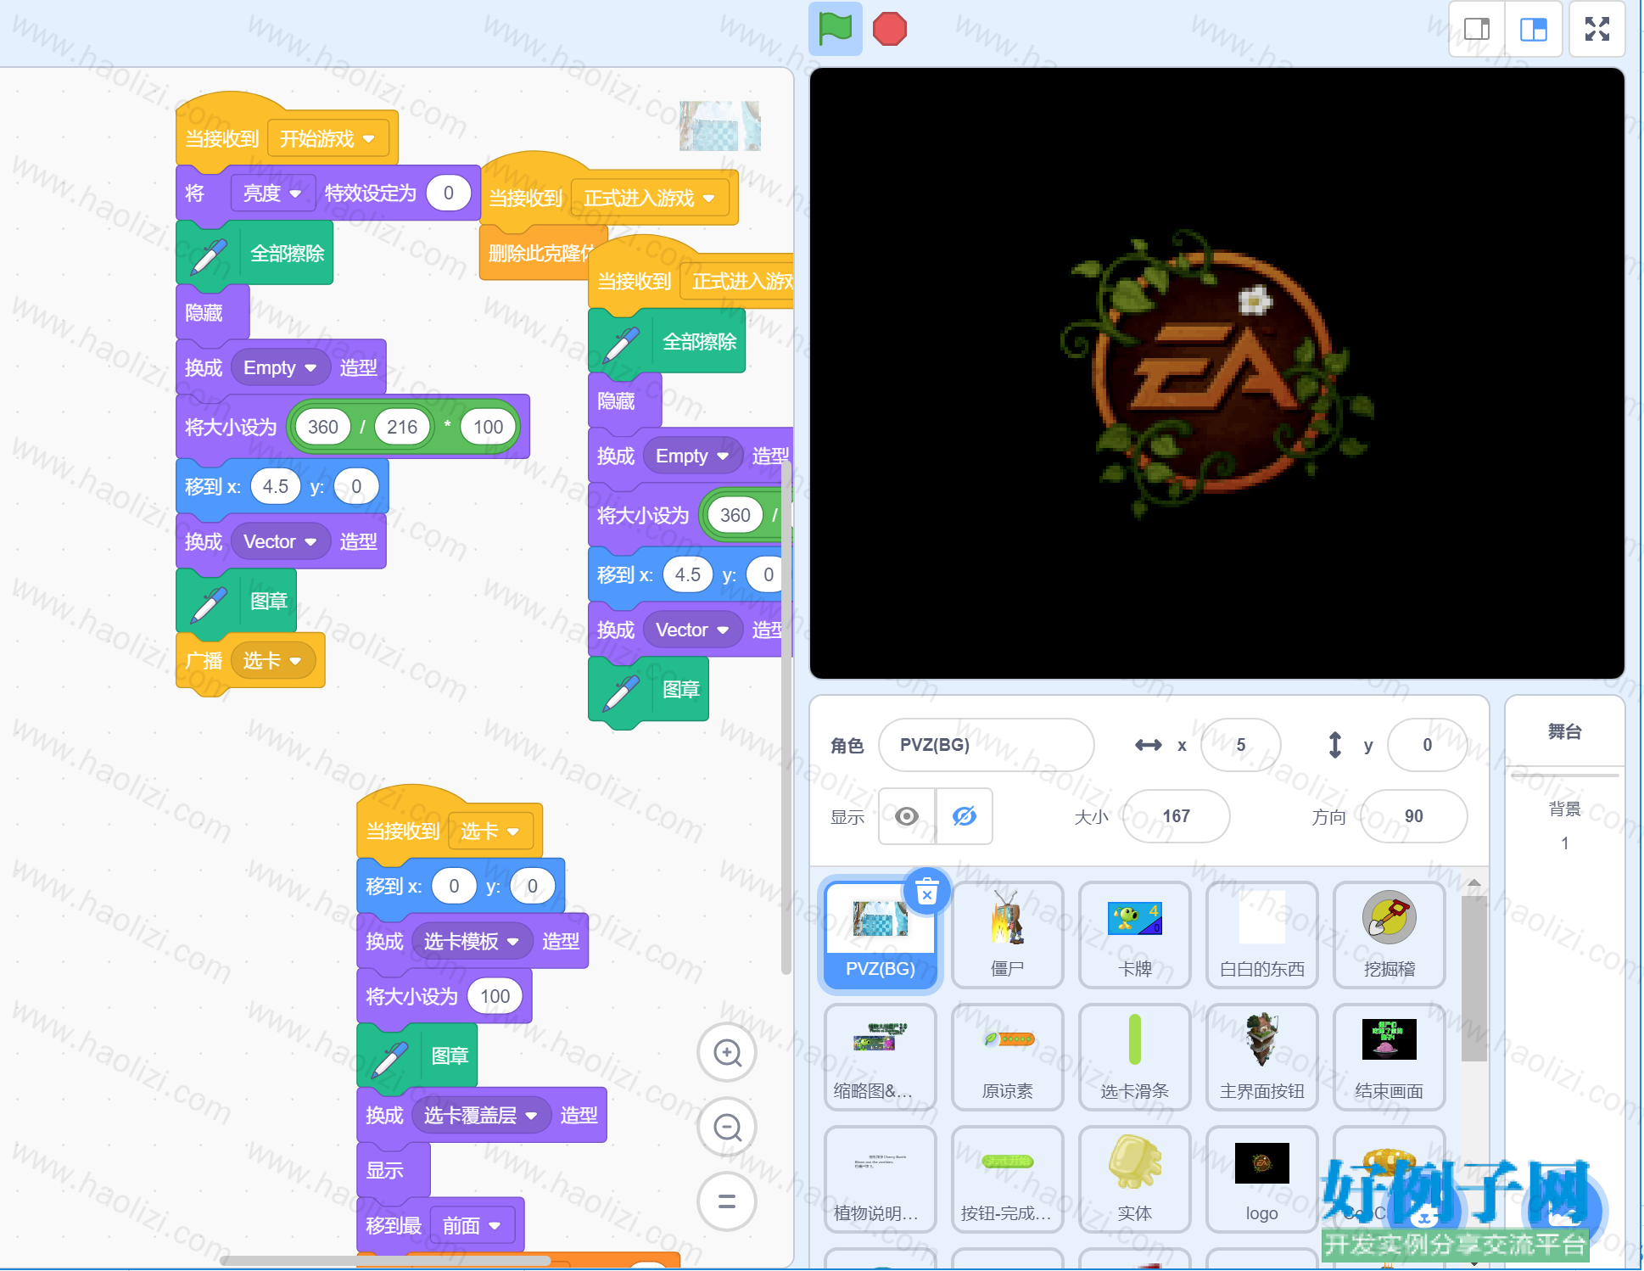The width and height of the screenshot is (1644, 1271).
Task: Stop the project with the red stop icon
Action: point(889,29)
